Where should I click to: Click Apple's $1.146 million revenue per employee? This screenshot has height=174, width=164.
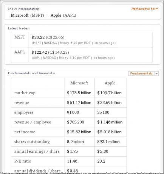[110, 122]
